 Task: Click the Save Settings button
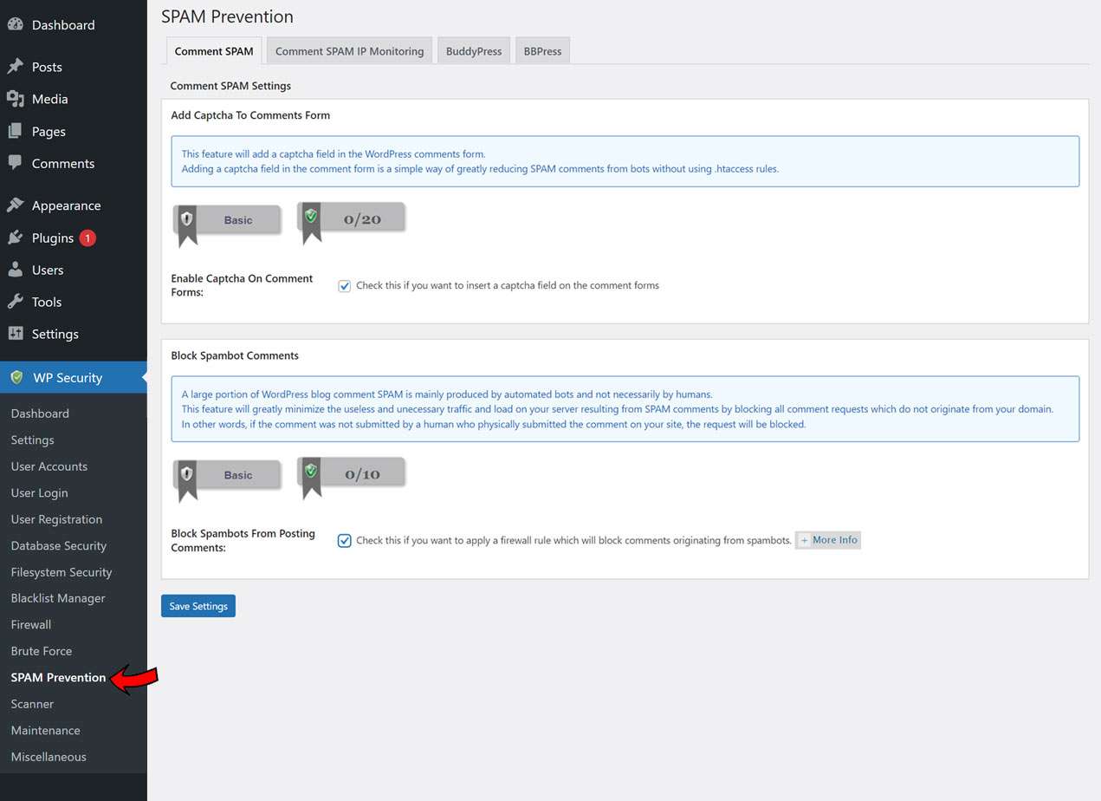click(198, 606)
